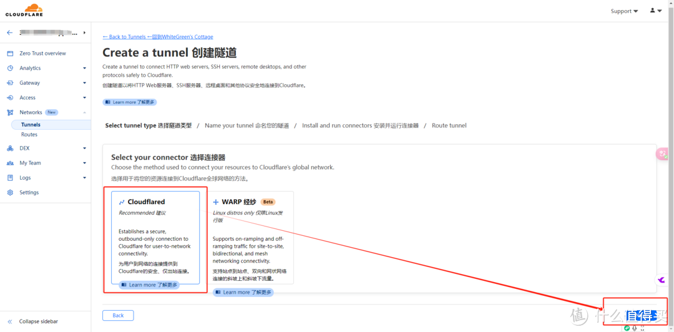Click the Networks menu label
This screenshot has width=674, height=332.
pos(31,112)
